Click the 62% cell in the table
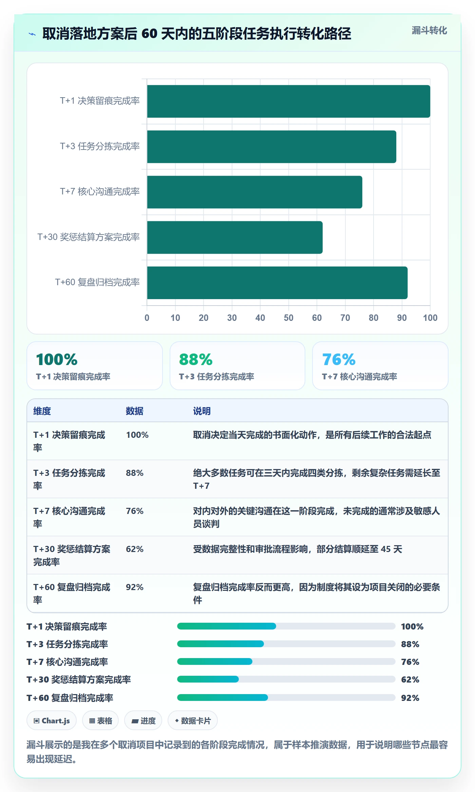 pyautogui.click(x=135, y=549)
